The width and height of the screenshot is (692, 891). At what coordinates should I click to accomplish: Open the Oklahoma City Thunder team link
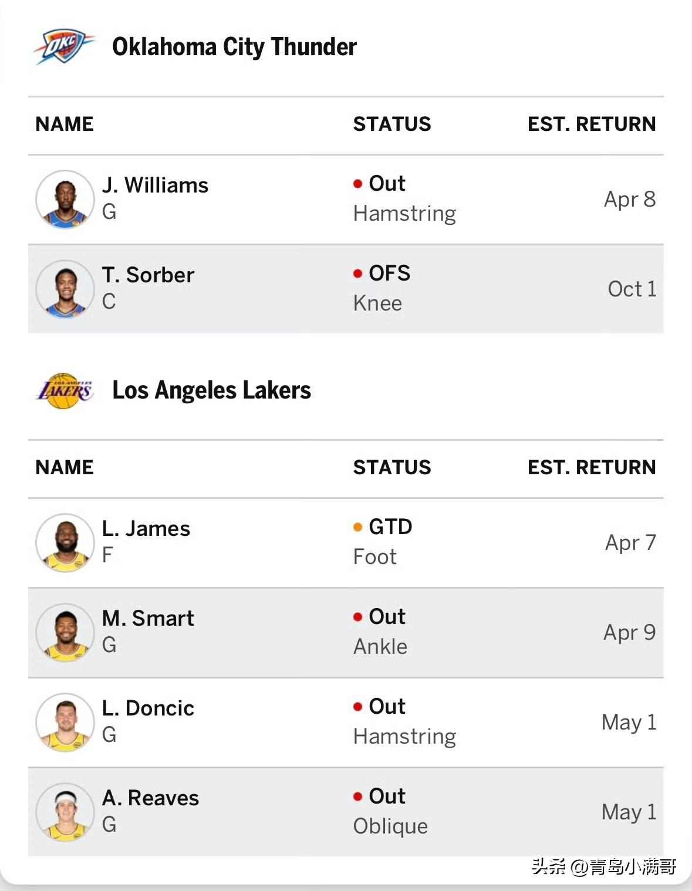click(234, 47)
